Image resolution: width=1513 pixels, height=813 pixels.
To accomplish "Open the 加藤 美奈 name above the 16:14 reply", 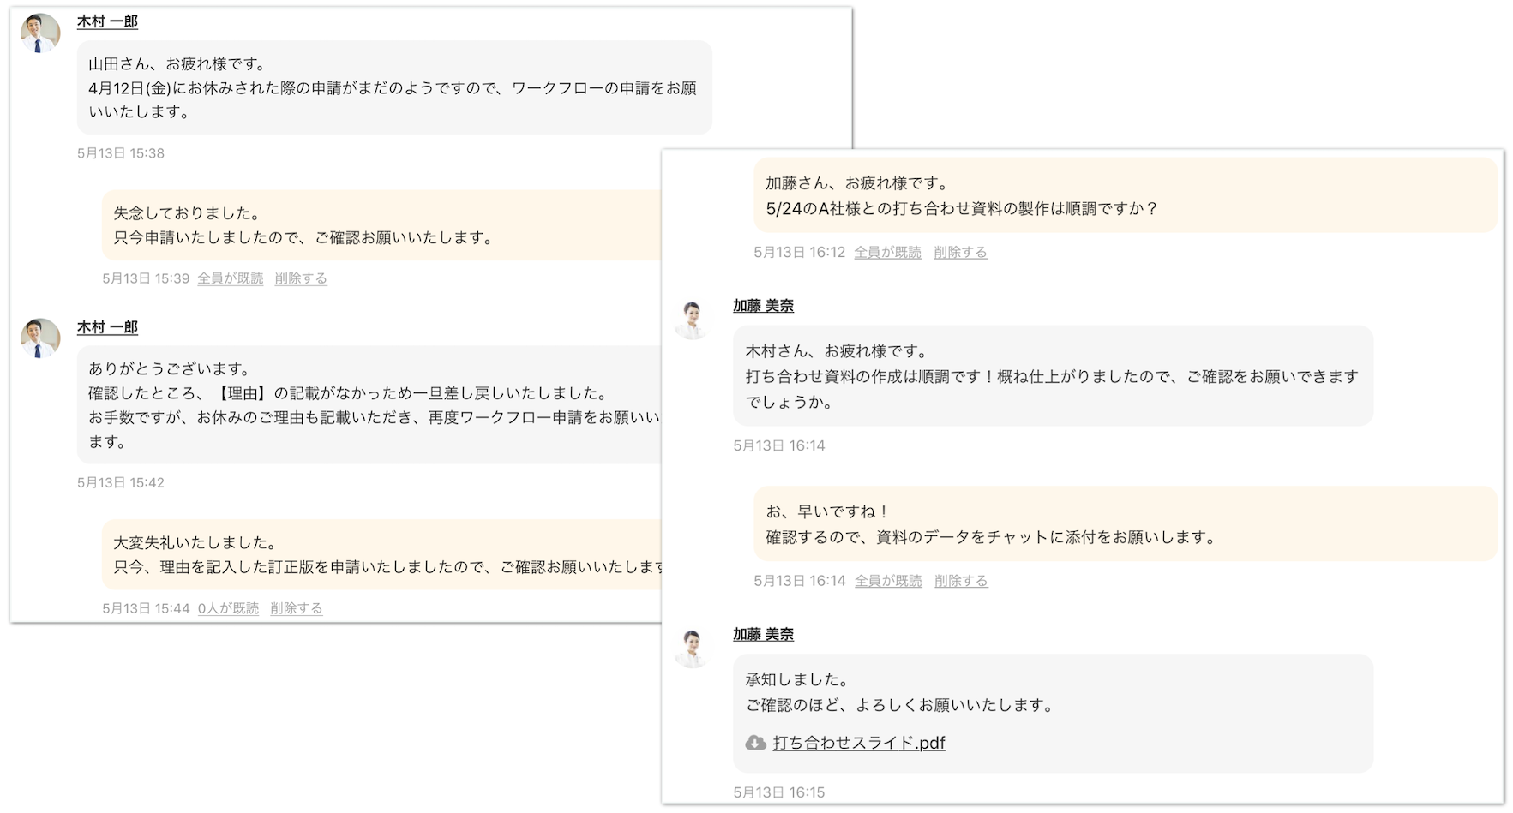I will pyautogui.click(x=763, y=306).
